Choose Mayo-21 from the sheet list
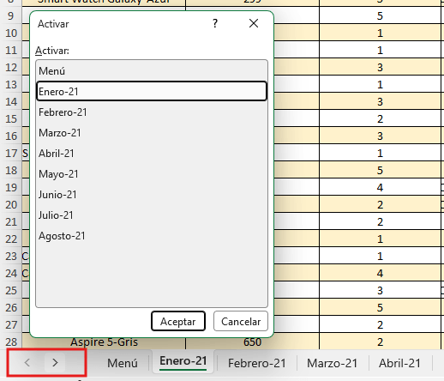Image resolution: width=444 pixels, height=381 pixels. (152, 174)
